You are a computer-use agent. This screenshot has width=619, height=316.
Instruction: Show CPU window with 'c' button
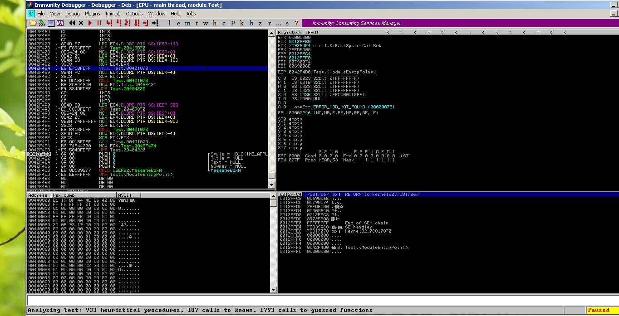coord(224,23)
